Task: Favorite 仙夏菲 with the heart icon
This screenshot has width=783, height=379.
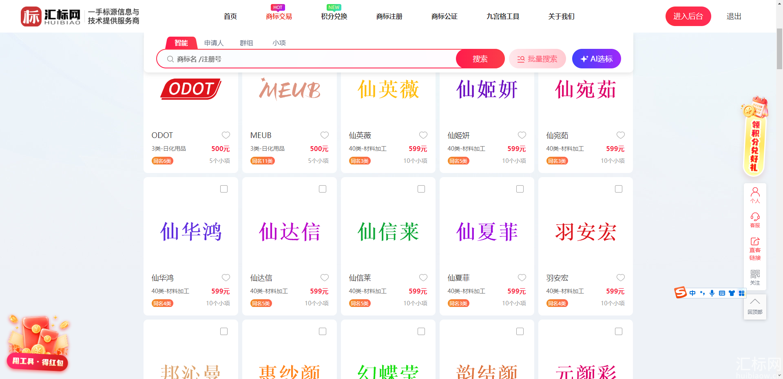Action: [522, 278]
